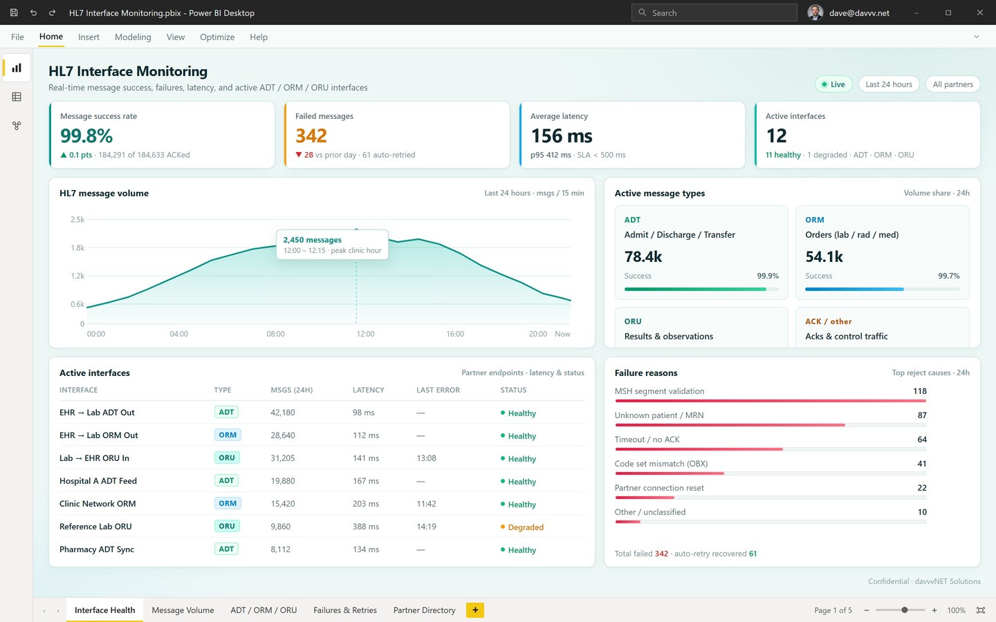Collapse the ribbon with chevron
The width and height of the screenshot is (996, 622).
977,37
